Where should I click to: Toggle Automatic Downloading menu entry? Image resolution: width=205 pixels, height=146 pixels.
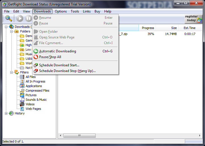pos(76,51)
